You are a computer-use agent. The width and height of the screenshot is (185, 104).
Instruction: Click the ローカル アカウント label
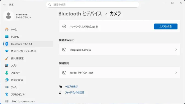point(23,17)
